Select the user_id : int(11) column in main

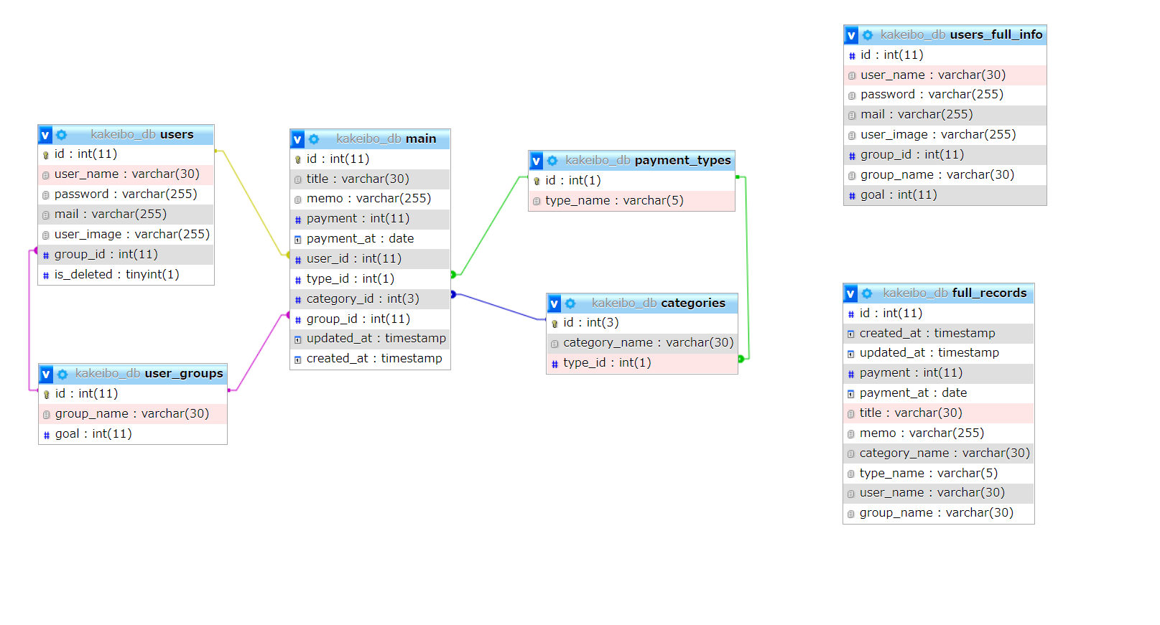[x=370, y=258]
